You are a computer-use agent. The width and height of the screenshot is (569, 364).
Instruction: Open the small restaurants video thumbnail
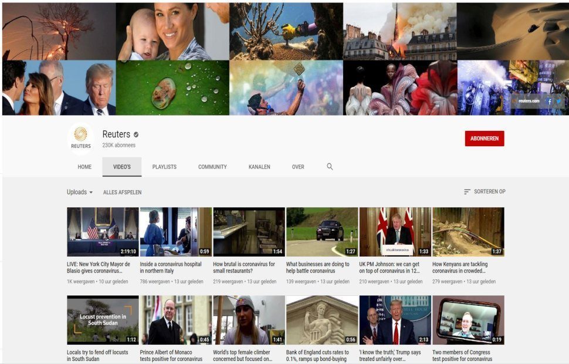pyautogui.click(x=249, y=232)
